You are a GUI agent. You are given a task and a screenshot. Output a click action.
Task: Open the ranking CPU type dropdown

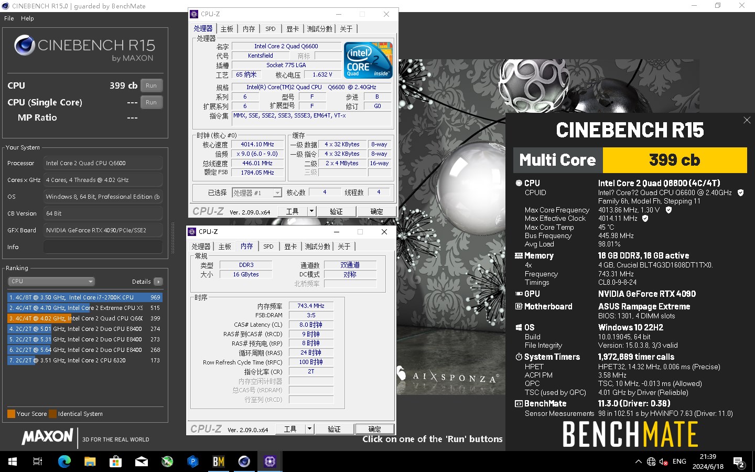(51, 281)
